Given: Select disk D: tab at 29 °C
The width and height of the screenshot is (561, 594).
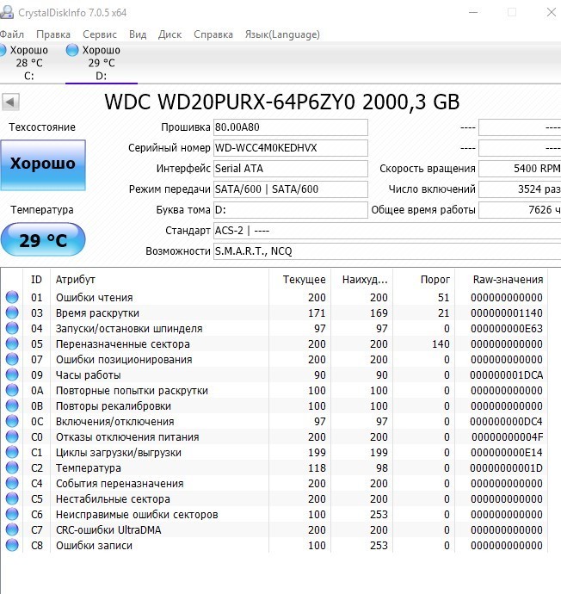Looking at the screenshot, I should click(x=102, y=63).
